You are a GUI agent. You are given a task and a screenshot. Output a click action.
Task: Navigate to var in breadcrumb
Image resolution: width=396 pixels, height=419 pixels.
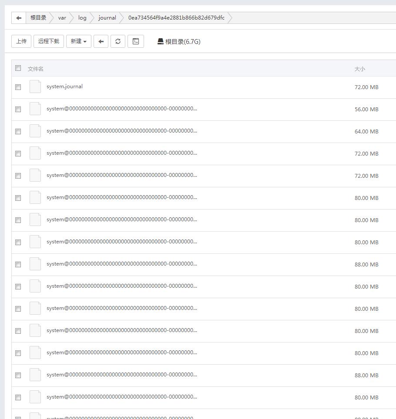(x=62, y=18)
